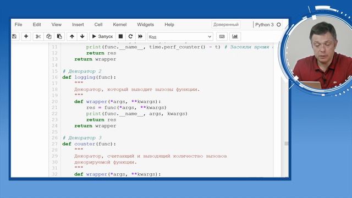Click the code cell vertical scrollbar thumb
This screenshot has width=352, height=198.
tap(286, 144)
